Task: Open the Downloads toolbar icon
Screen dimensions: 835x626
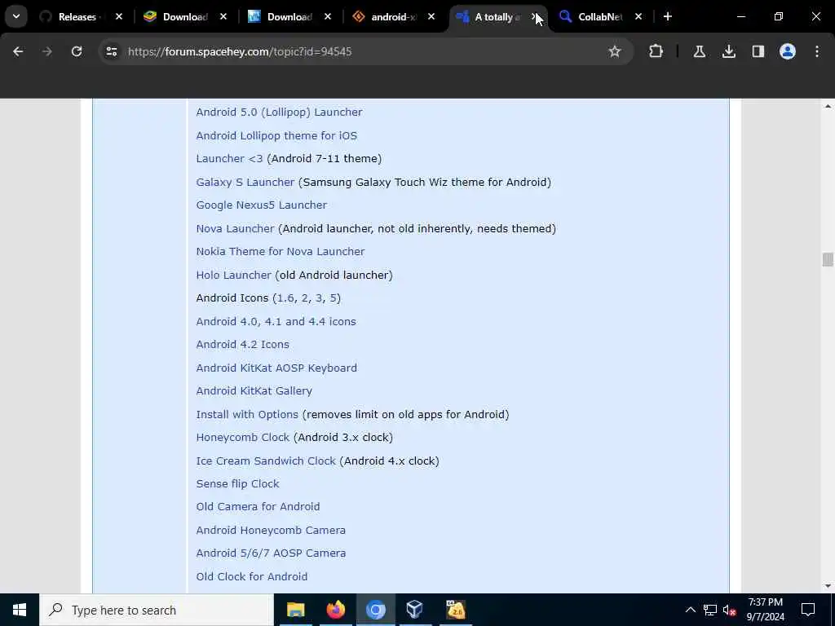Action: 728,51
